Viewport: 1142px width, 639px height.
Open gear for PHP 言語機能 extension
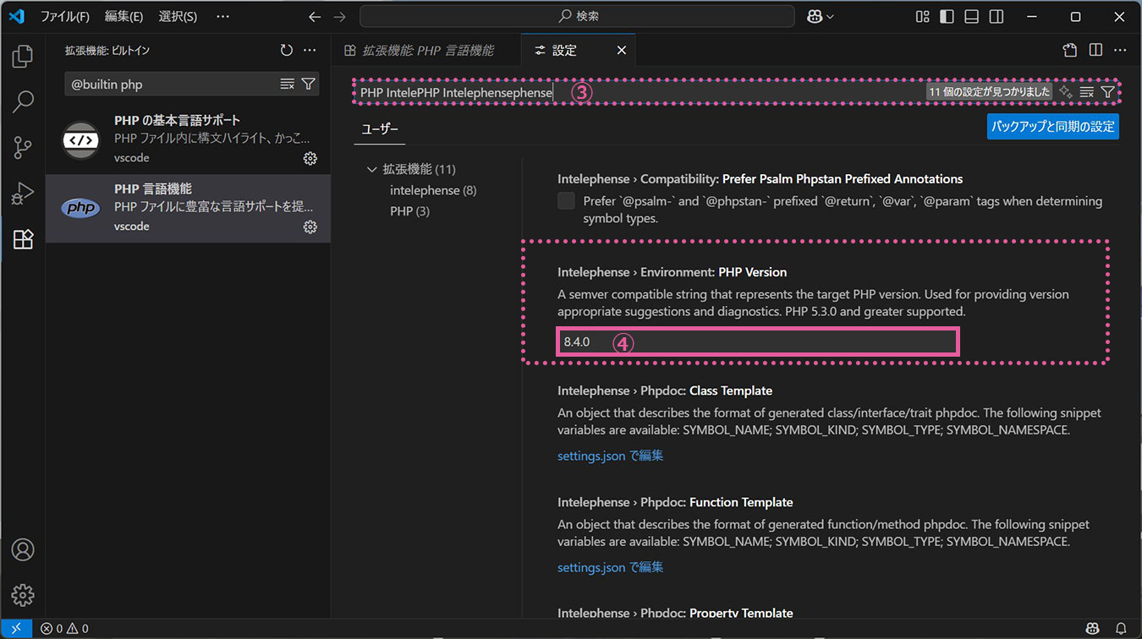pos(310,227)
